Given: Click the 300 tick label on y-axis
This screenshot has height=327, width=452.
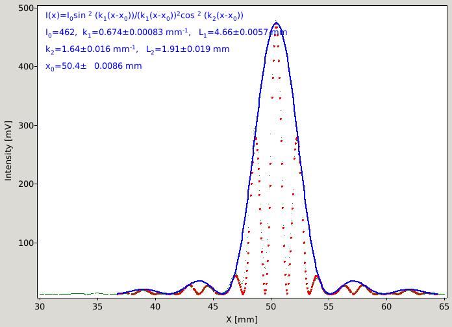Looking at the screenshot, I should (27, 126).
